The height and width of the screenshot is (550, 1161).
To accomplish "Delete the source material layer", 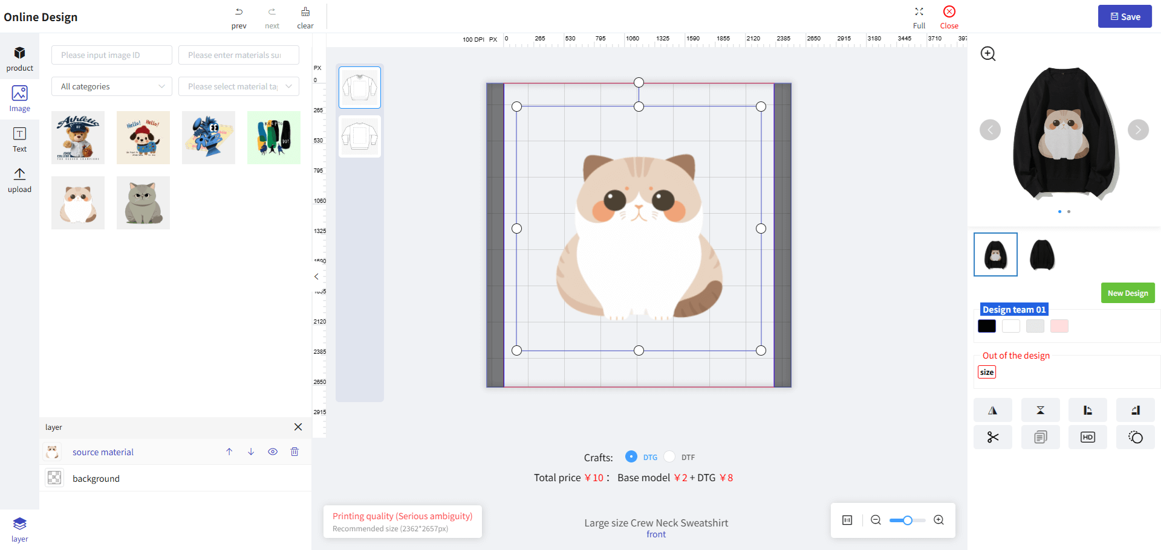I will (x=294, y=452).
